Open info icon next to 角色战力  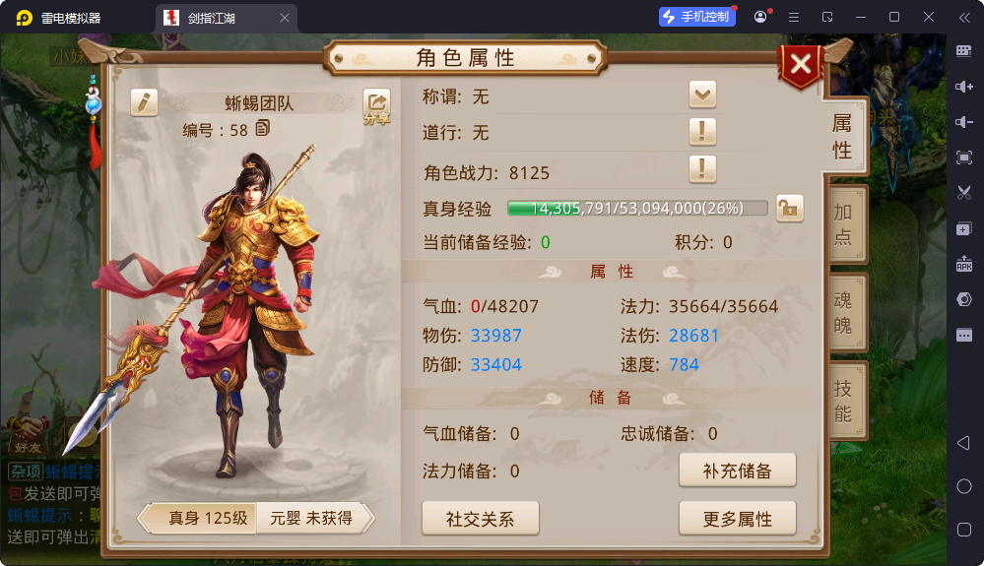point(702,169)
